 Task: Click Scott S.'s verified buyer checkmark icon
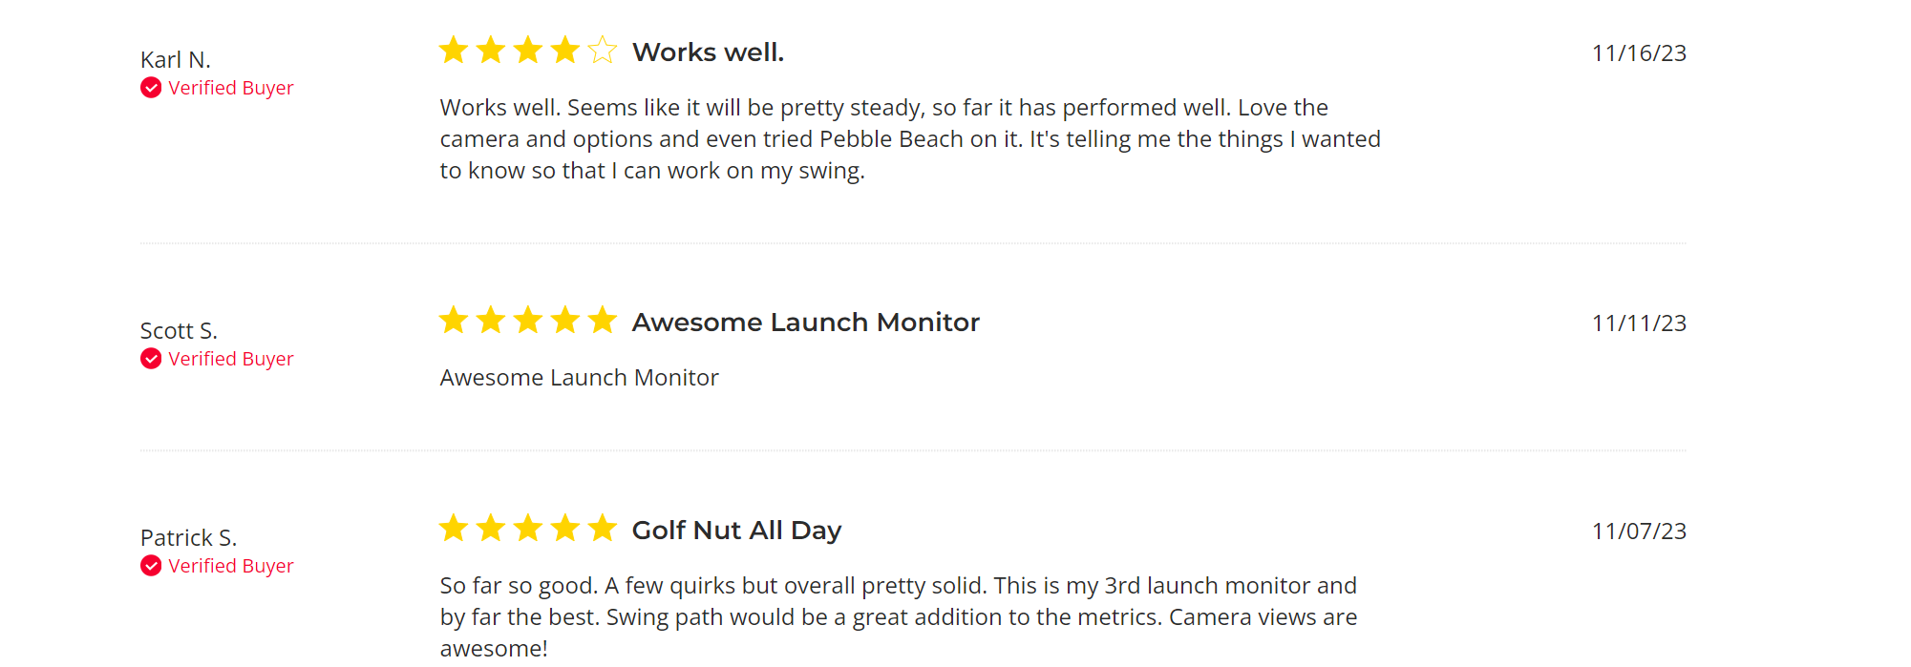(x=151, y=359)
